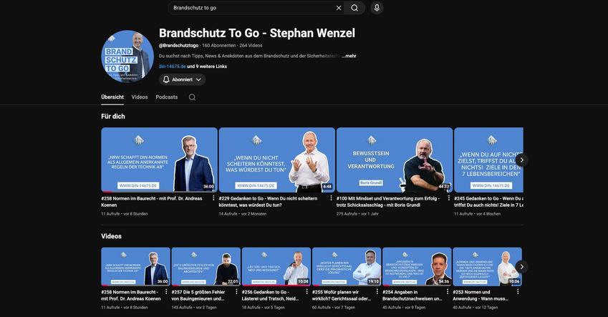Open the three-dot menu for video #255

pos(377,292)
